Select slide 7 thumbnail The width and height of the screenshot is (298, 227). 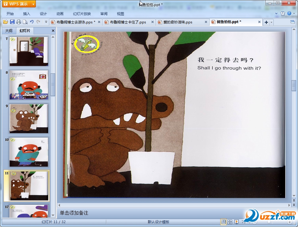[x=29, y=51]
